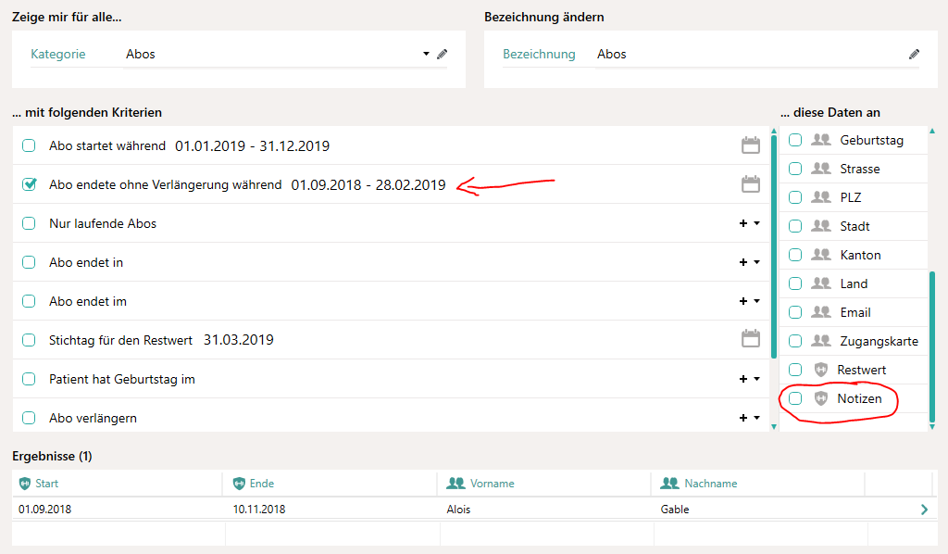The image size is (948, 554).
Task: Click the people icon beside Kanton
Action: click(820, 255)
